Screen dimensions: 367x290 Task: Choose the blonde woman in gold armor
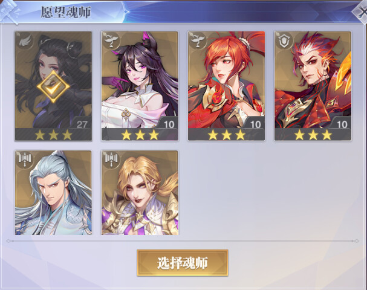140,193
